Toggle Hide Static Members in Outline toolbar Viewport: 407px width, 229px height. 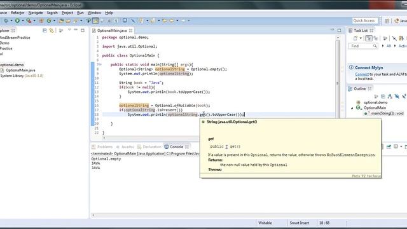[404, 96]
